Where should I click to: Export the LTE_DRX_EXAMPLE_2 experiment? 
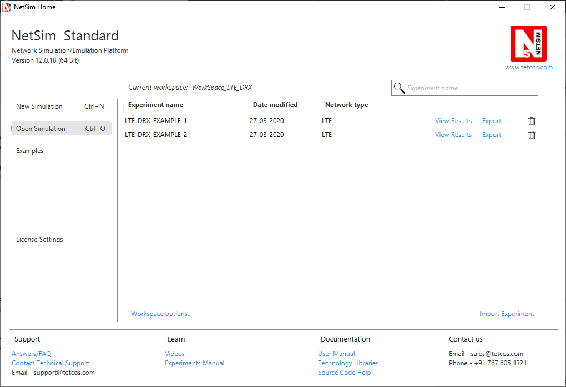[492, 135]
